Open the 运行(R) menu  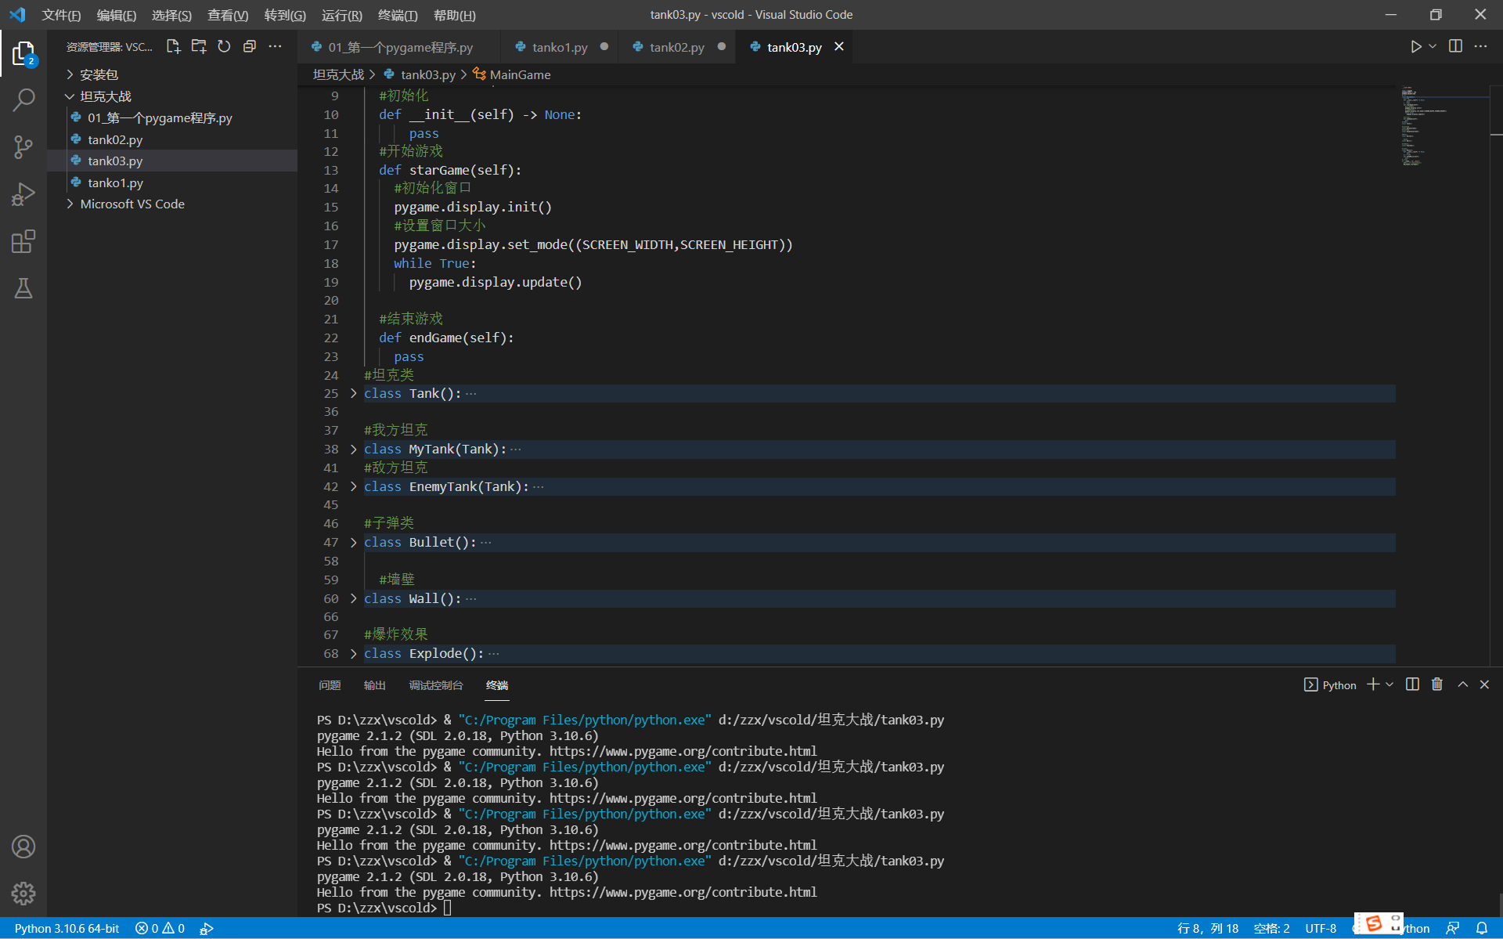pyautogui.click(x=341, y=15)
